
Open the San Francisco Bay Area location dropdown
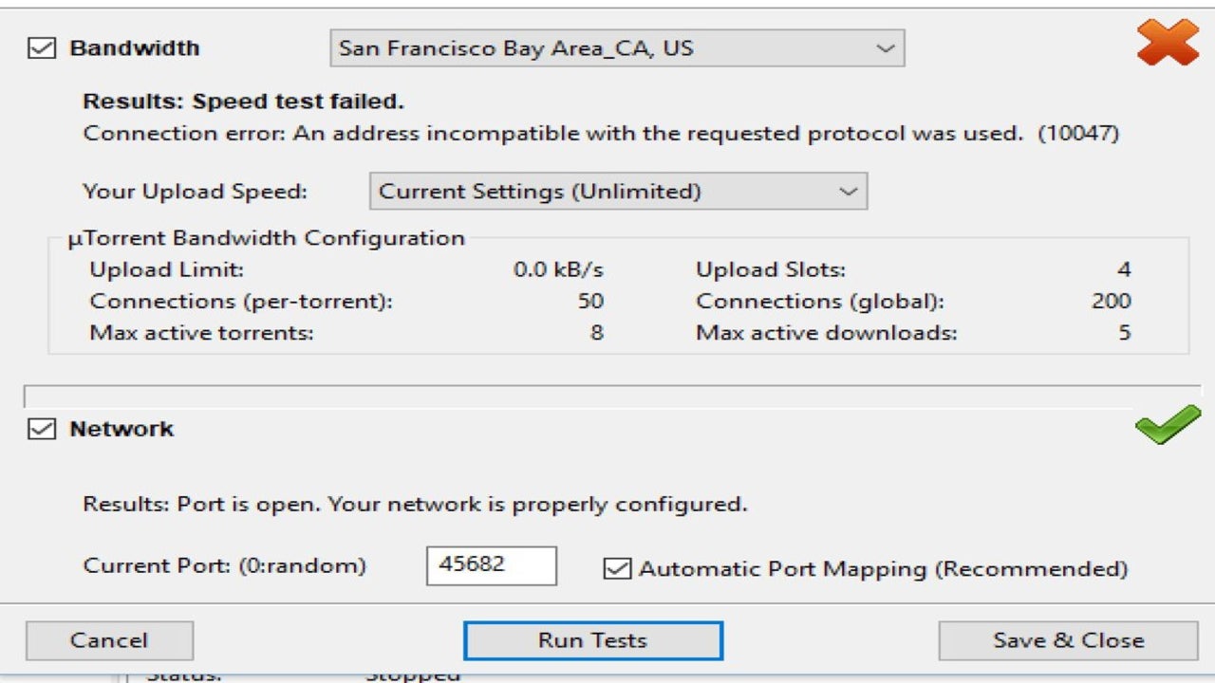(x=617, y=48)
